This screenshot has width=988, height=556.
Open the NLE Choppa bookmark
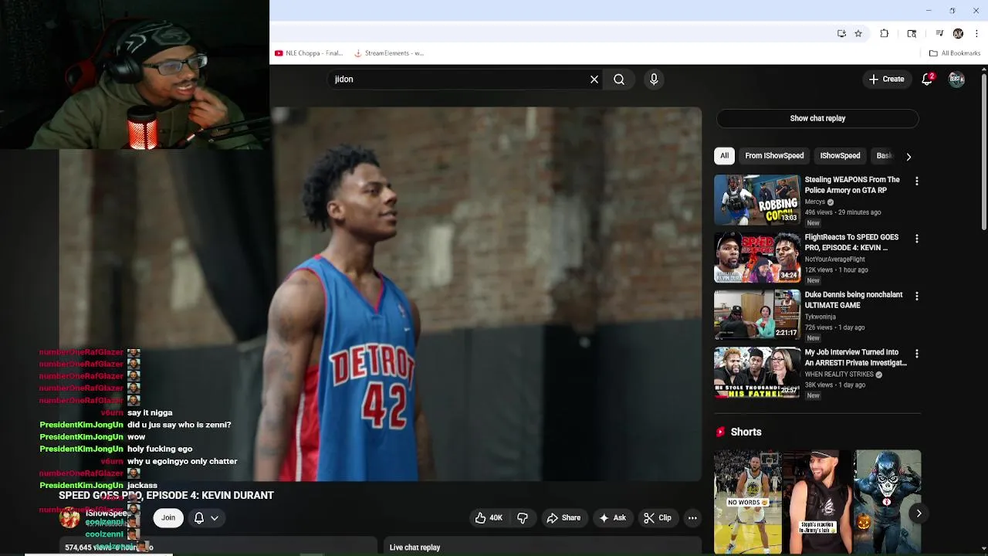pos(309,53)
